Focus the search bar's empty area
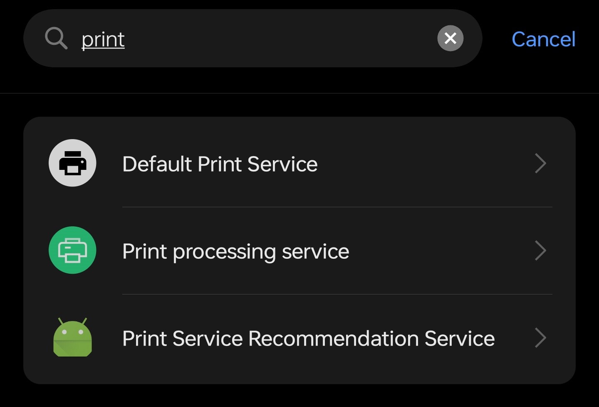Viewport: 599px width, 407px height. pos(279,38)
